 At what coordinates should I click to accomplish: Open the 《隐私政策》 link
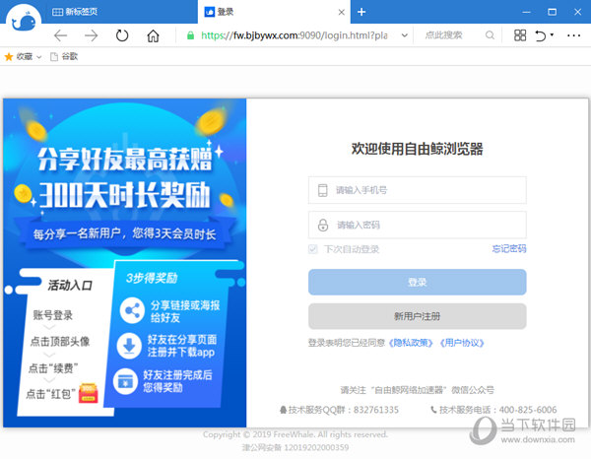pos(413,343)
